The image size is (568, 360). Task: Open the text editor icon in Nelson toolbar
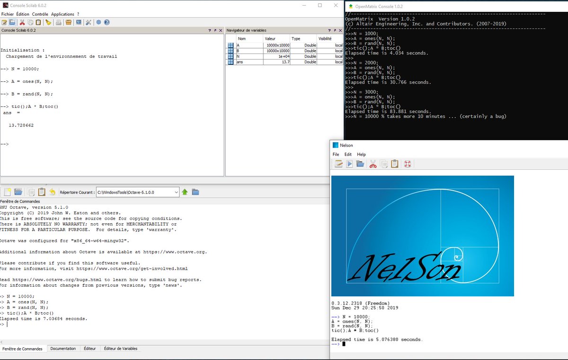coord(339,164)
